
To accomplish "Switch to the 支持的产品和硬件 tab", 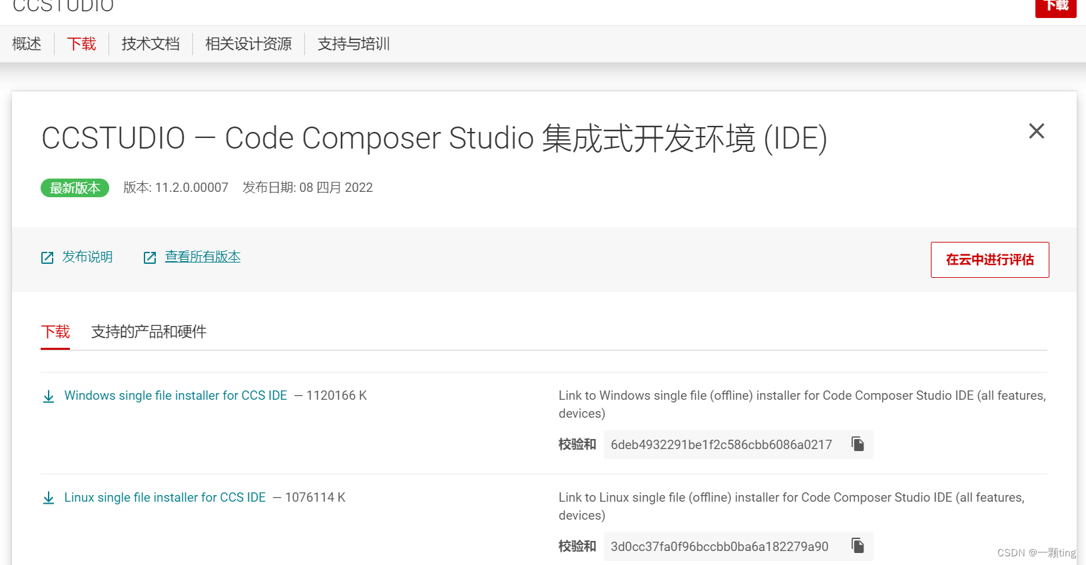I will click(x=148, y=331).
